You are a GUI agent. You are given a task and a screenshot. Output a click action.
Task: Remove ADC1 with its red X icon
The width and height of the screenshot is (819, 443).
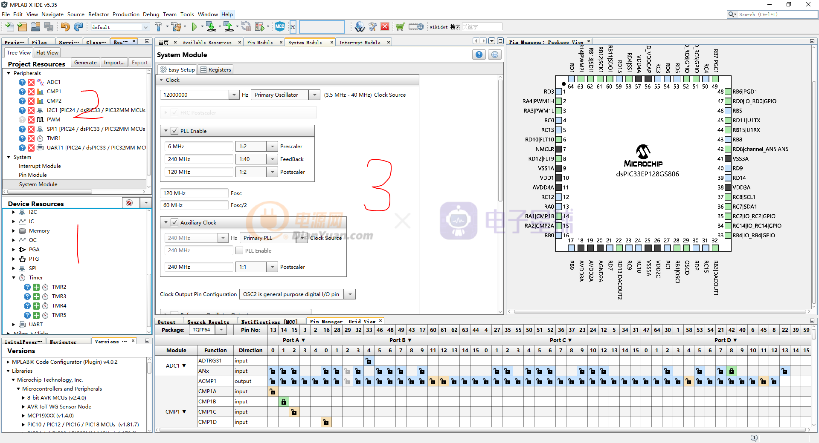click(31, 82)
